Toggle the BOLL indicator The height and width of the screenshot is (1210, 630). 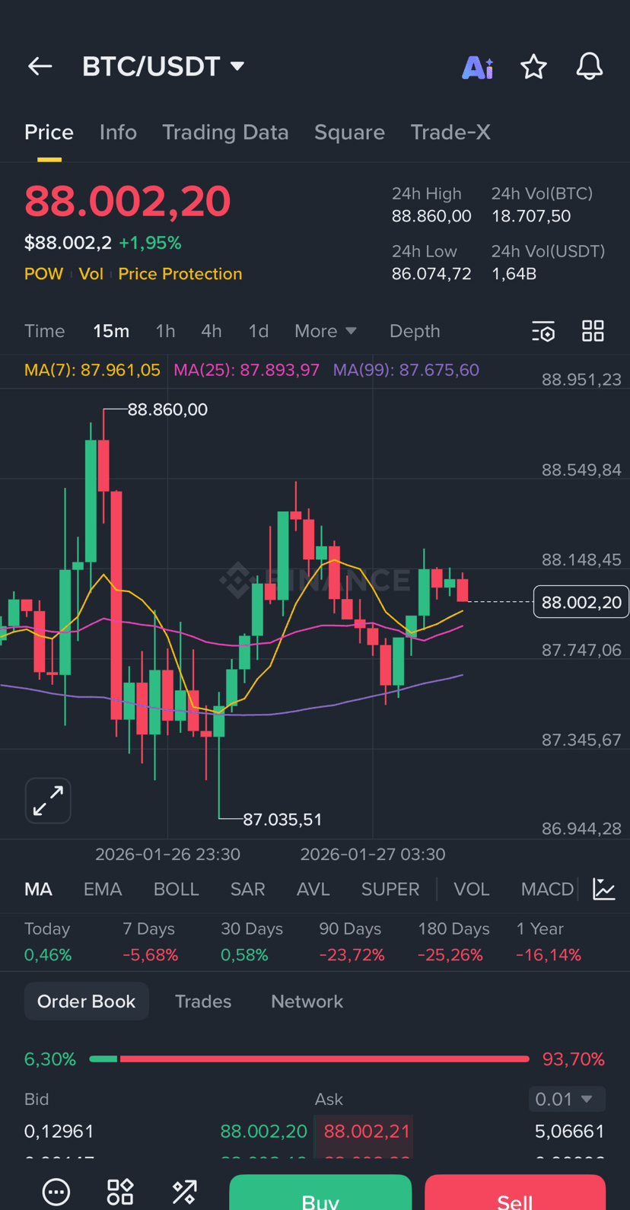tap(176, 889)
